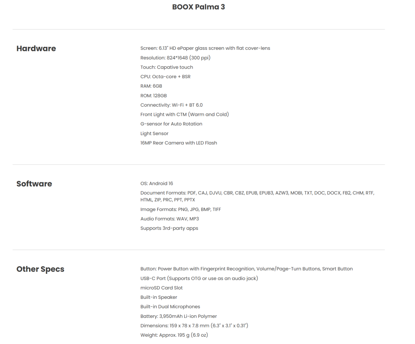Image resolution: width=415 pixels, height=344 pixels.
Task: Click the 16MP Rear Camera line
Action: (179, 143)
